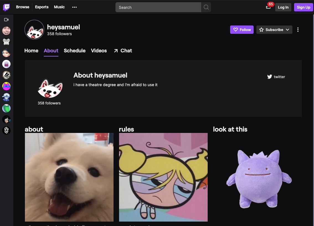This screenshot has height=226, width=314.
Task: Open the Prime loot crown with 65 badge
Action: pyautogui.click(x=268, y=7)
